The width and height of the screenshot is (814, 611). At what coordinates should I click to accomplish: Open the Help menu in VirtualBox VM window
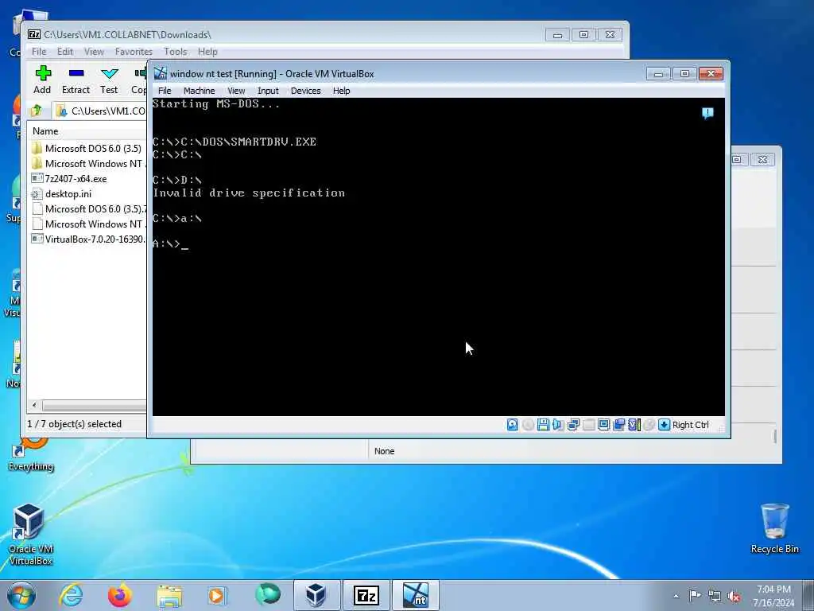click(342, 91)
